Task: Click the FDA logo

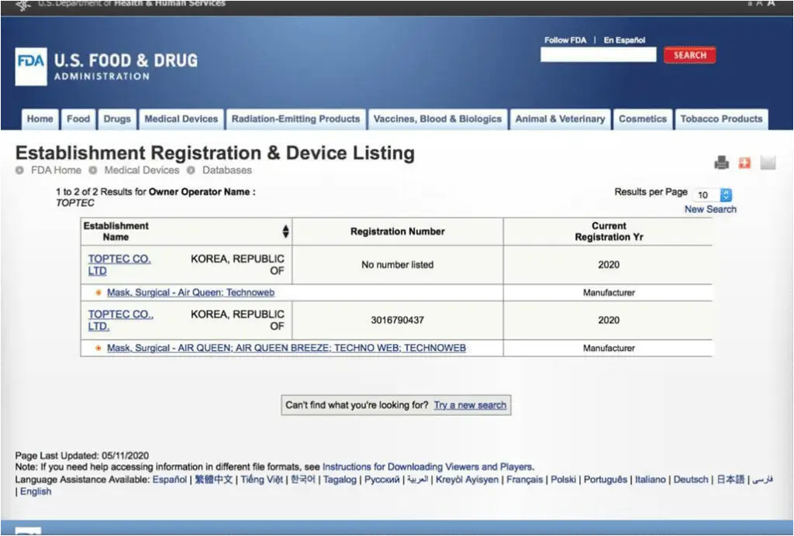Action: [x=31, y=67]
